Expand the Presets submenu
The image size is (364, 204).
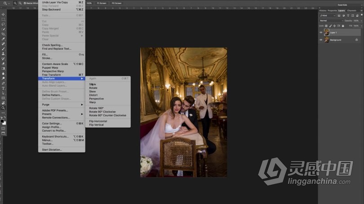(62, 114)
